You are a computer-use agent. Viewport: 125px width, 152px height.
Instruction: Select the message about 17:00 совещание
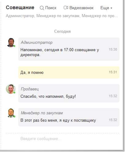click(x=69, y=49)
